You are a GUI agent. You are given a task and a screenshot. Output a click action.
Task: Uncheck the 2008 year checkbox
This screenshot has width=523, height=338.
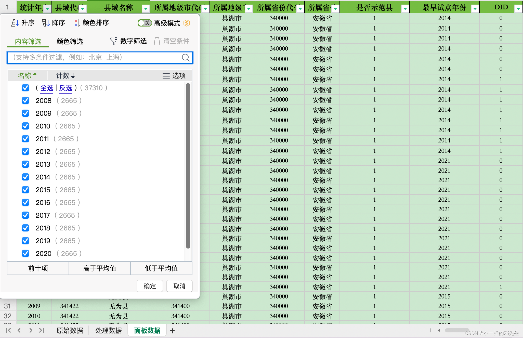point(25,101)
